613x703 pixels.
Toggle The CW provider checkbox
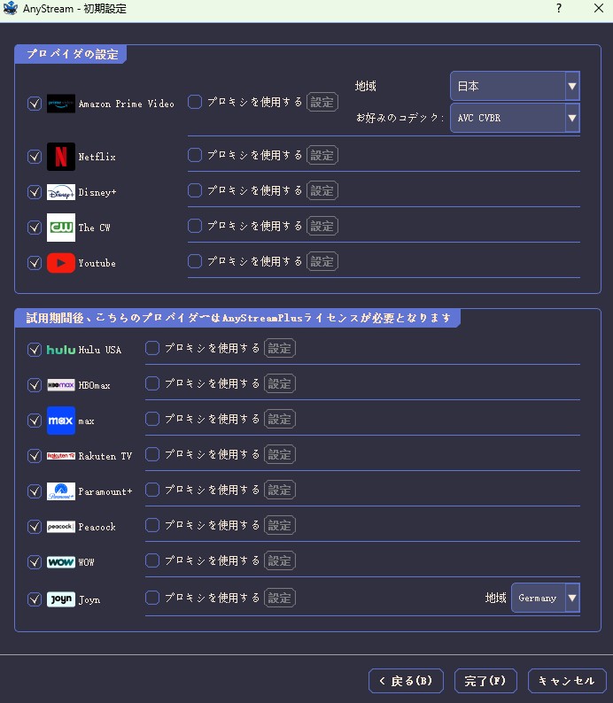pyautogui.click(x=35, y=228)
